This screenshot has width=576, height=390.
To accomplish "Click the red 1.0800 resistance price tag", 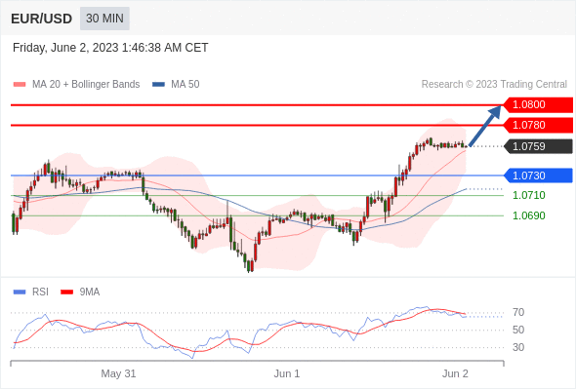I will point(538,105).
